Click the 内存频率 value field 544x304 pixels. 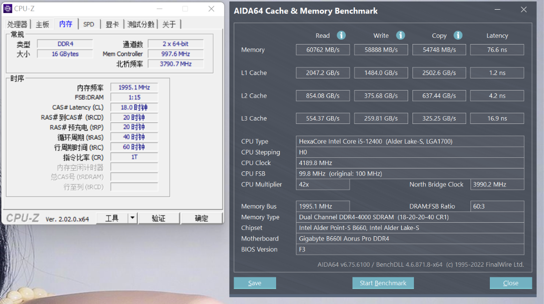pyautogui.click(x=133, y=87)
